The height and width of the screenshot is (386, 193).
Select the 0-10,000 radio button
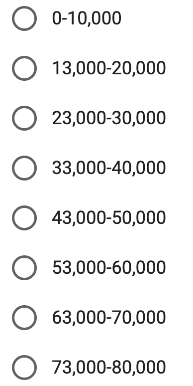24,18
